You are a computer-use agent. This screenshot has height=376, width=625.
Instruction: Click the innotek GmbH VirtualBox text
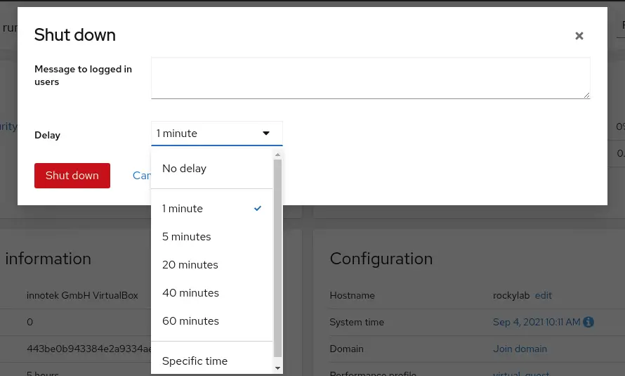click(82, 295)
